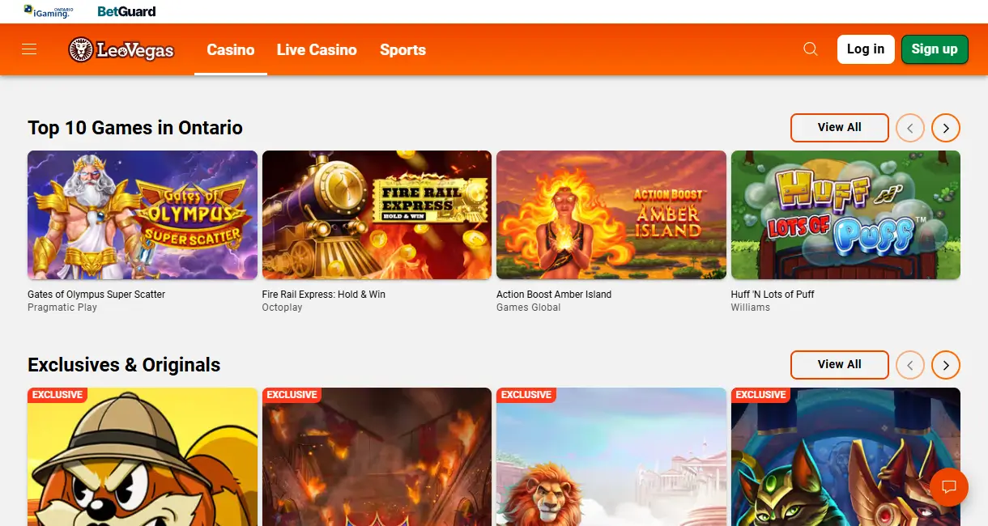View All Top 10 Games in Ontario

point(839,127)
